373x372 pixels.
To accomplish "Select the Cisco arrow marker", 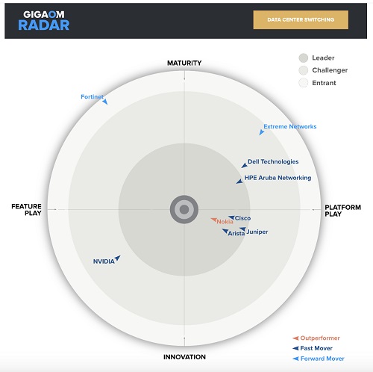I will pyautogui.click(x=231, y=217).
